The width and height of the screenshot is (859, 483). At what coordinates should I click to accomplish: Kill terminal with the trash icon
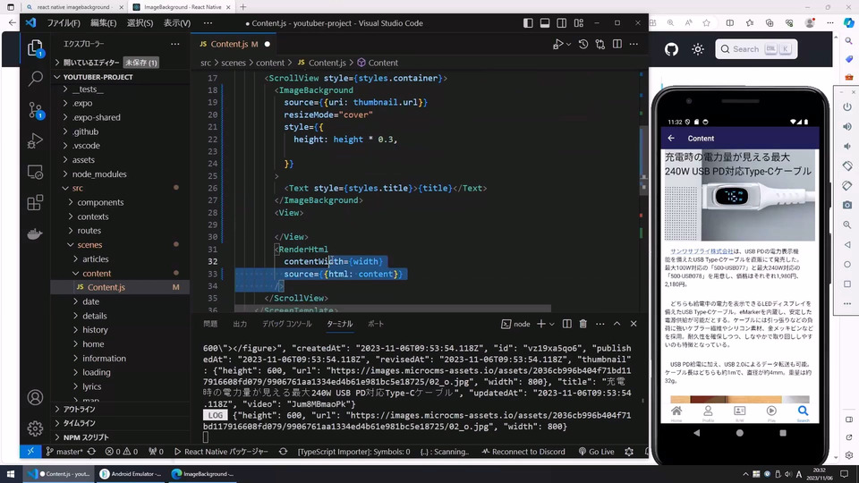coord(583,324)
